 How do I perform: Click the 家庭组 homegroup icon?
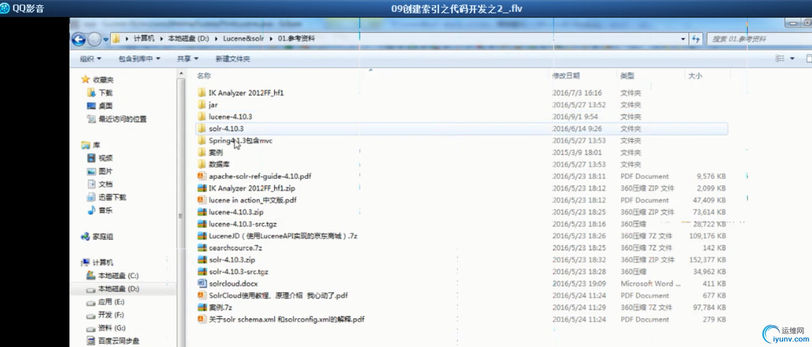tap(85, 236)
